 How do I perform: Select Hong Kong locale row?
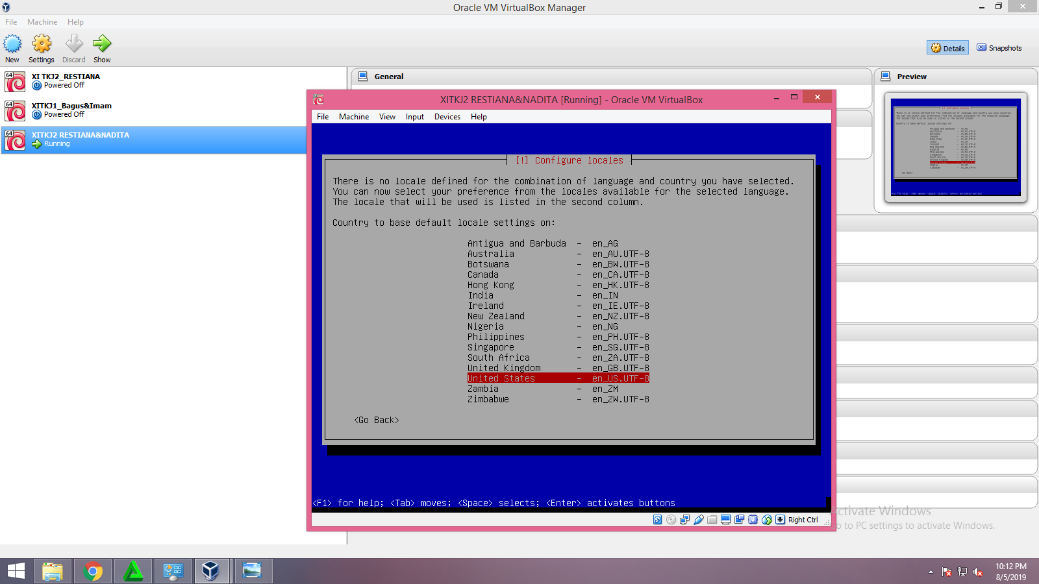(x=558, y=285)
